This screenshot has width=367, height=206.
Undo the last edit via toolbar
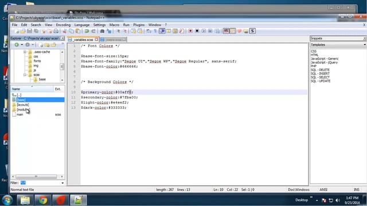[x=87, y=31]
